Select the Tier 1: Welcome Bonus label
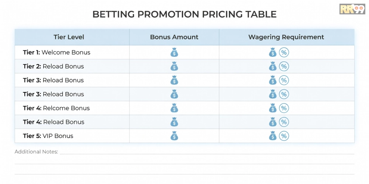The width and height of the screenshot is (369, 184). point(56,53)
